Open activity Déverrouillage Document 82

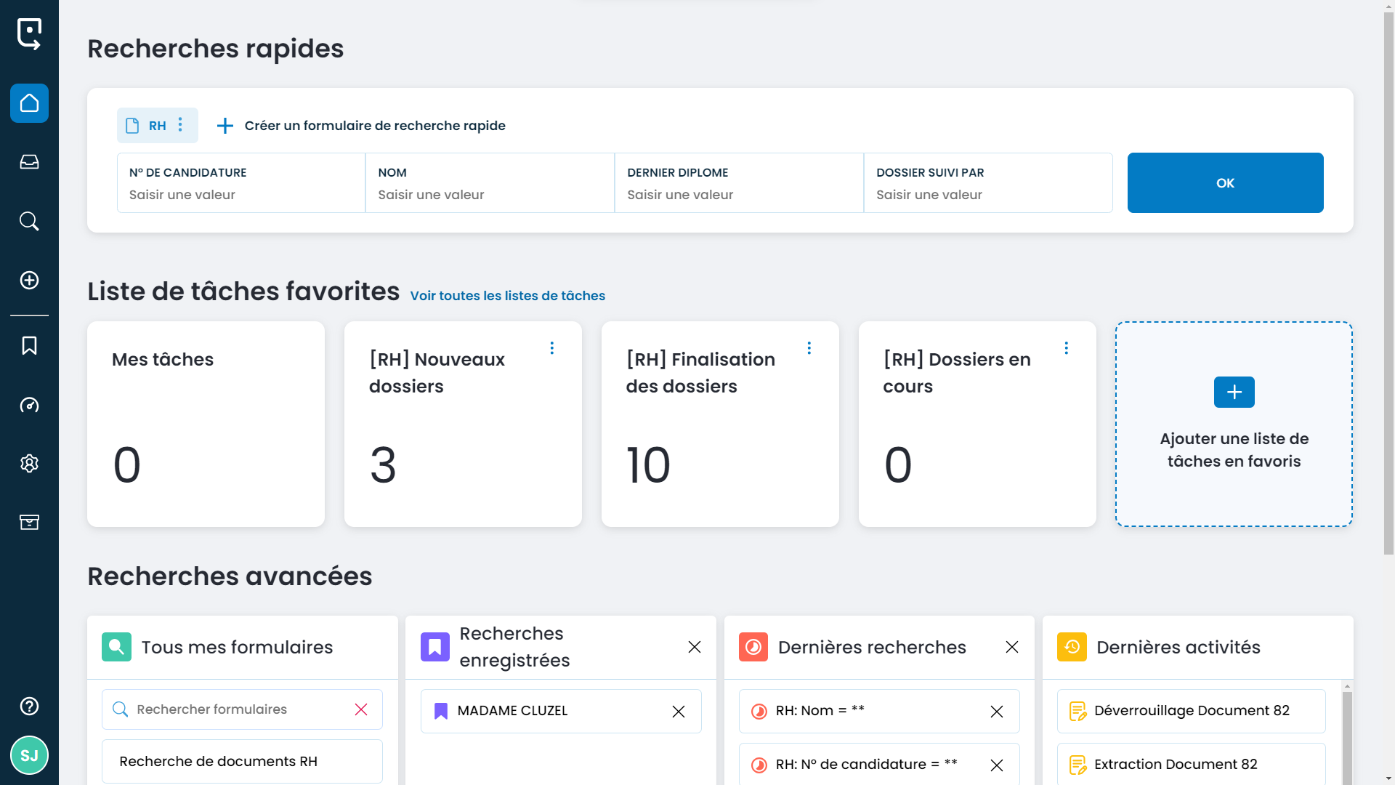[x=1191, y=711]
